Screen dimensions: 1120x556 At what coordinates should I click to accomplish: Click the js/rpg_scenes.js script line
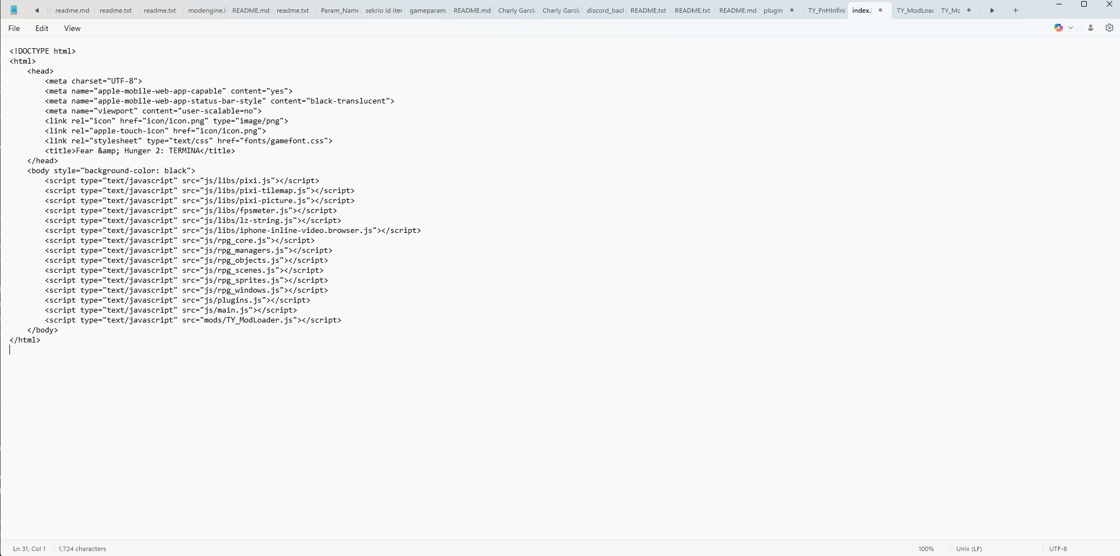tap(184, 270)
